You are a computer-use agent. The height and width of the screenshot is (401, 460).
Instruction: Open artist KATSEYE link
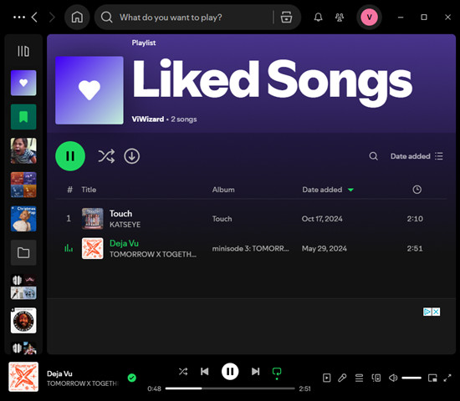(125, 225)
